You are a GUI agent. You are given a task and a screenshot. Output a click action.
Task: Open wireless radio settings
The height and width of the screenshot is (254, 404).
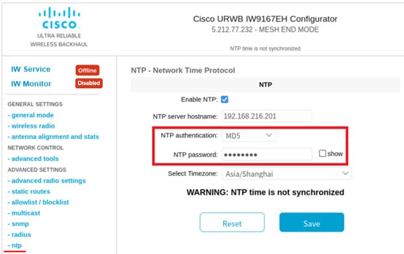(x=31, y=126)
